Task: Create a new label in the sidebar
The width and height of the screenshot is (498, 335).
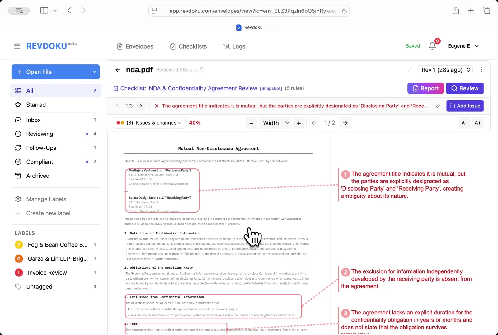Action: (x=48, y=213)
